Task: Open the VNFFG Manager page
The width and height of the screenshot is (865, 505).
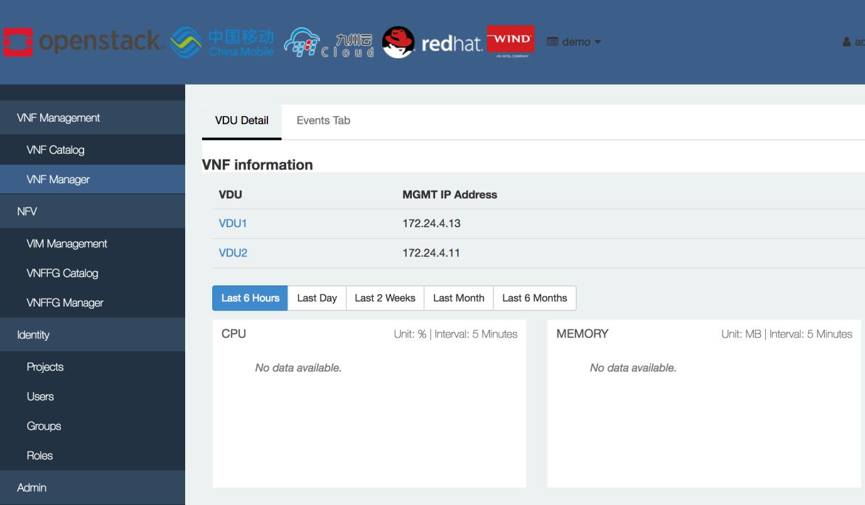Action: (x=65, y=303)
